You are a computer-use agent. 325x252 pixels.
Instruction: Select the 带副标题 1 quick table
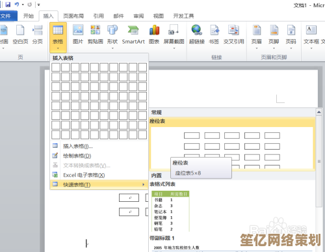[x=232, y=244]
